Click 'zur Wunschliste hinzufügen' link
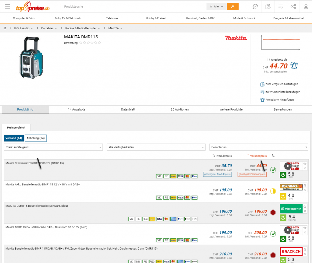Image resolution: width=312 pixels, height=263 pixels. [282, 92]
